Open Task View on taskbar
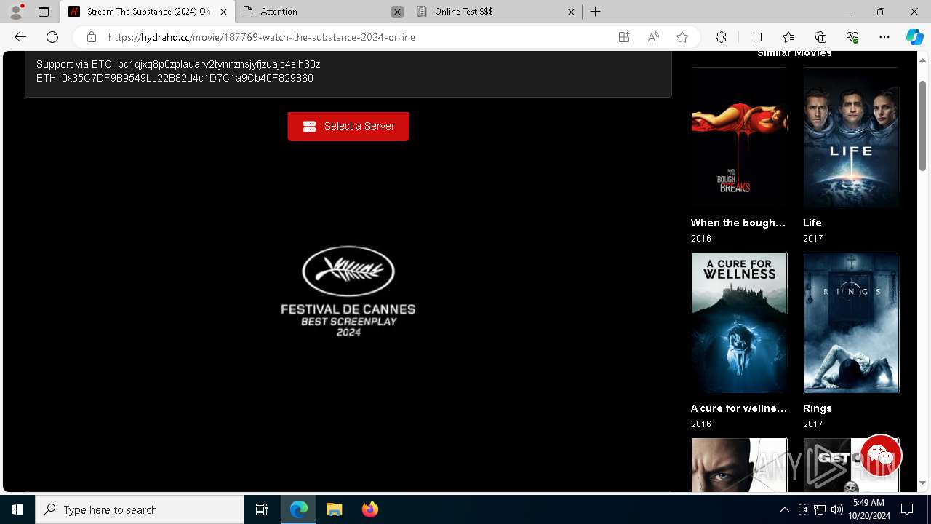 click(x=262, y=509)
